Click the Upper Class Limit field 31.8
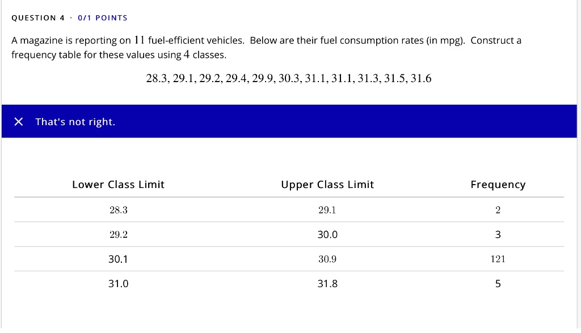 (x=327, y=284)
